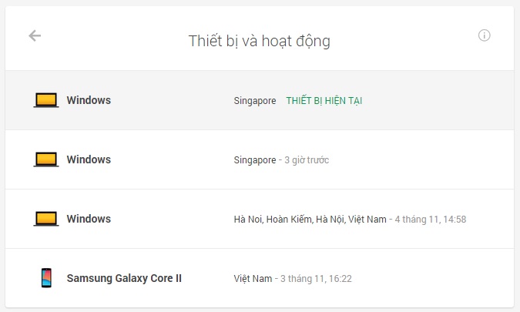
Task: Click the "3 giờ trước" timestamp
Action: click(307, 160)
